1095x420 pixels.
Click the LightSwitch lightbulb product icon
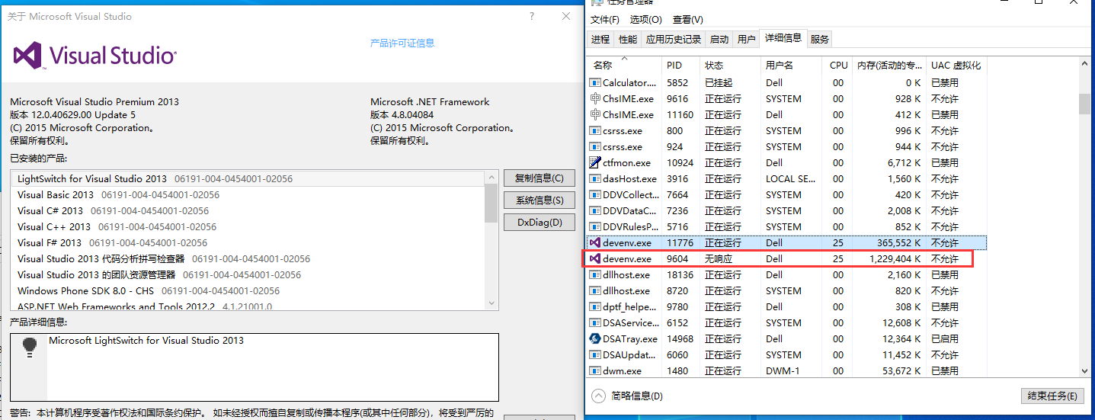pos(29,347)
